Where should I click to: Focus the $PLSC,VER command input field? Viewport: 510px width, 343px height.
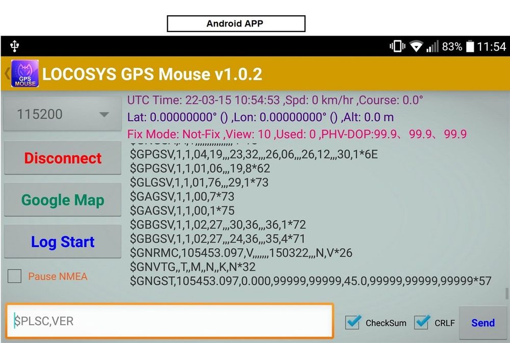[x=170, y=321]
